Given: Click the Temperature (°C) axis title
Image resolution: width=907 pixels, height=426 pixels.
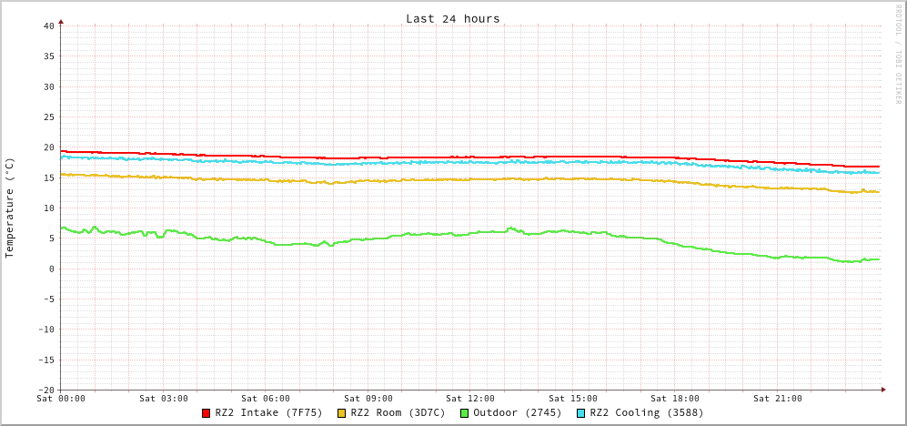Looking at the screenshot, I should pyautogui.click(x=10, y=208).
